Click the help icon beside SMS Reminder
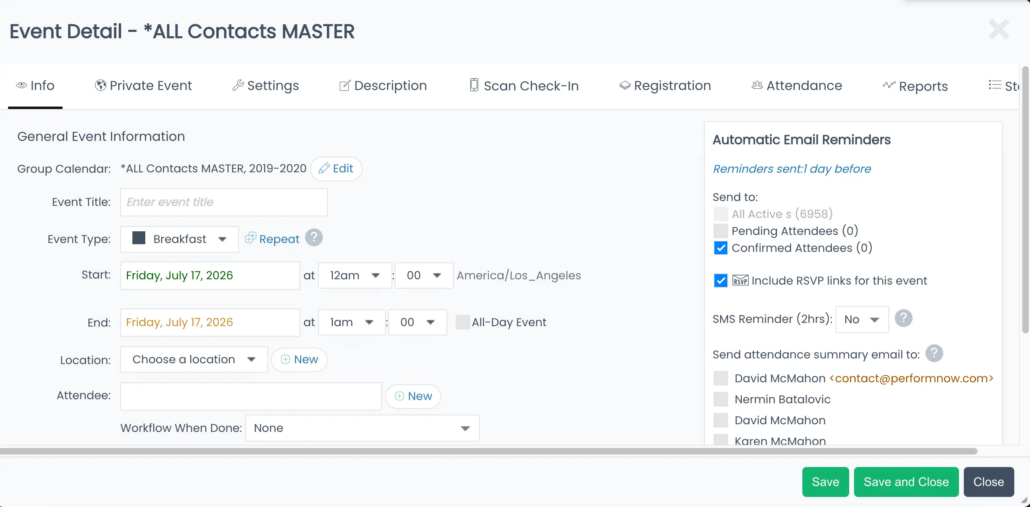The width and height of the screenshot is (1030, 507). 904,318
